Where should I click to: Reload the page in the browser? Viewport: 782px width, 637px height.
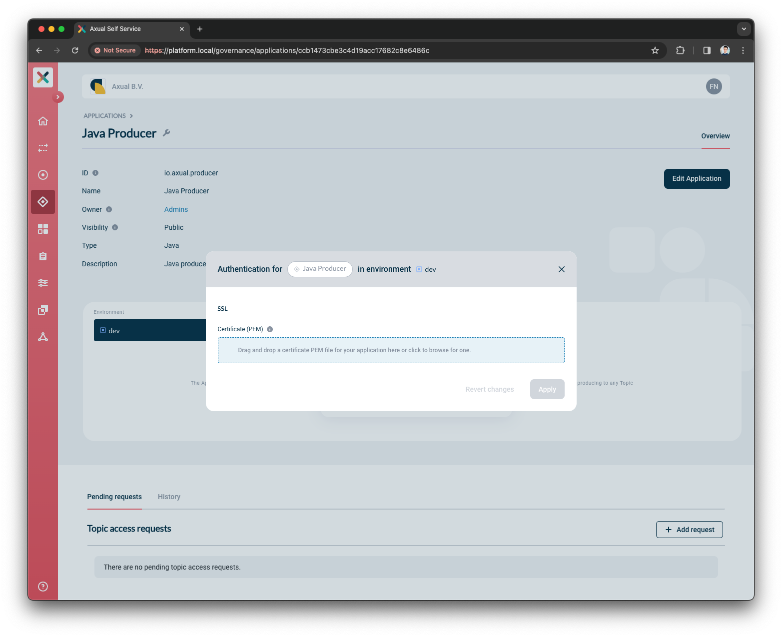(75, 50)
